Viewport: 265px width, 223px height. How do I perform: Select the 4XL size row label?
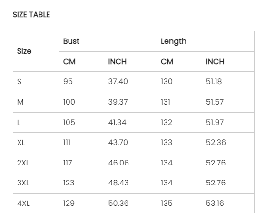point(36,203)
